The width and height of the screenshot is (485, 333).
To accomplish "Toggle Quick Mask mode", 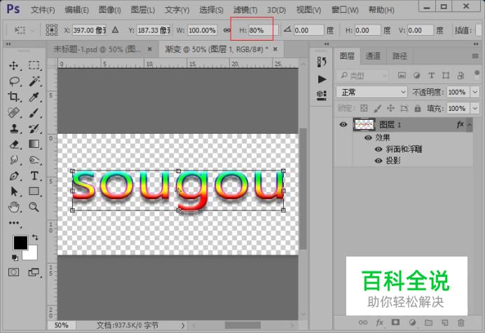I will (x=13, y=272).
